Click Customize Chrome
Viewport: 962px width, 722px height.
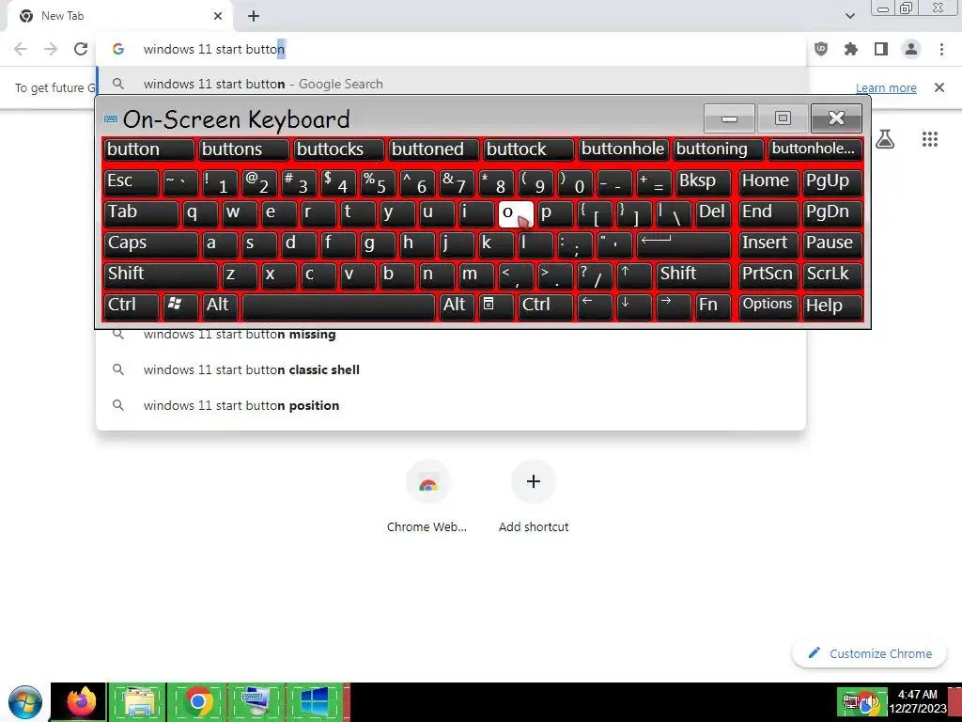coord(871,653)
